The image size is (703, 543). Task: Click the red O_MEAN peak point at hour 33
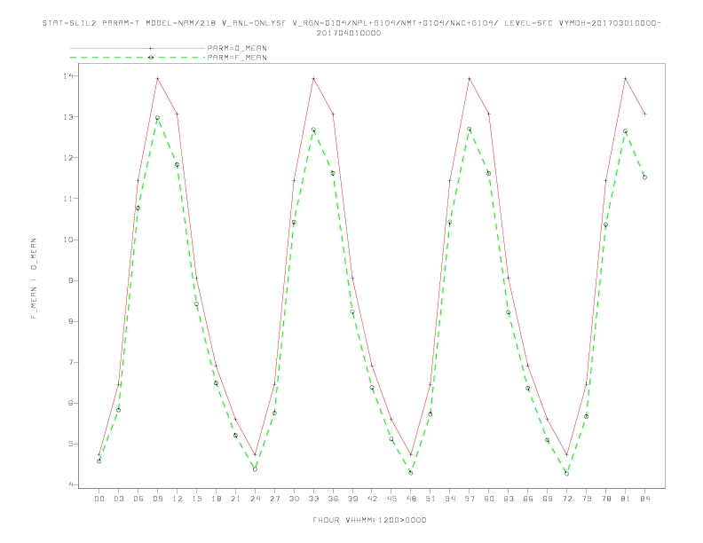point(313,79)
